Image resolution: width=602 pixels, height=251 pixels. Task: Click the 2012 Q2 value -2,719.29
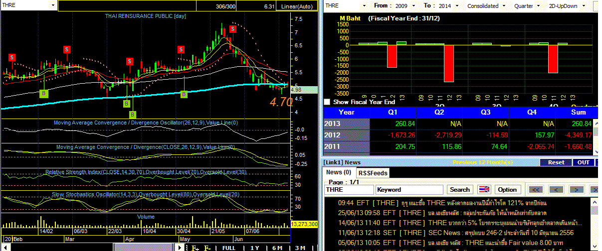(439, 135)
